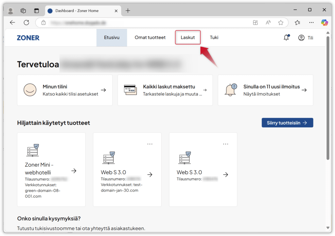The image size is (335, 236).
Task: Open the Minun tilini card
Action: [65, 90]
